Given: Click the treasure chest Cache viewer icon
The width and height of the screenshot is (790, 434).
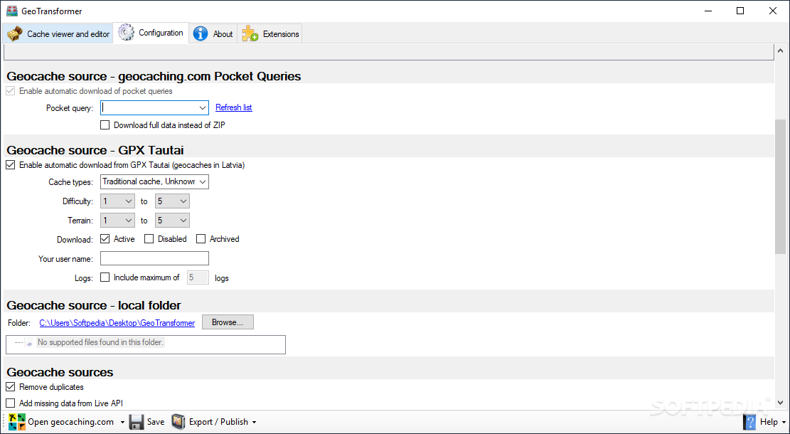Looking at the screenshot, I should coord(15,33).
